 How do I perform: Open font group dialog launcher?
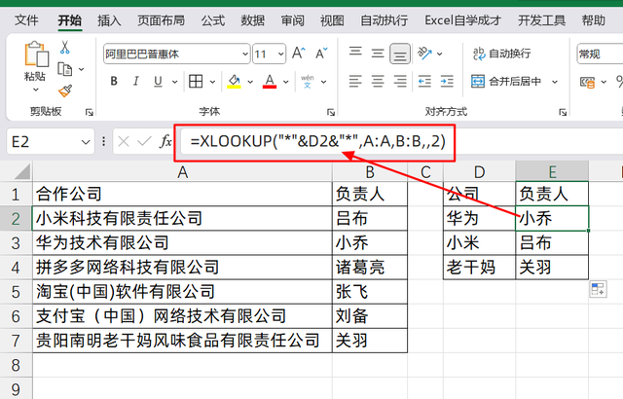[331, 113]
